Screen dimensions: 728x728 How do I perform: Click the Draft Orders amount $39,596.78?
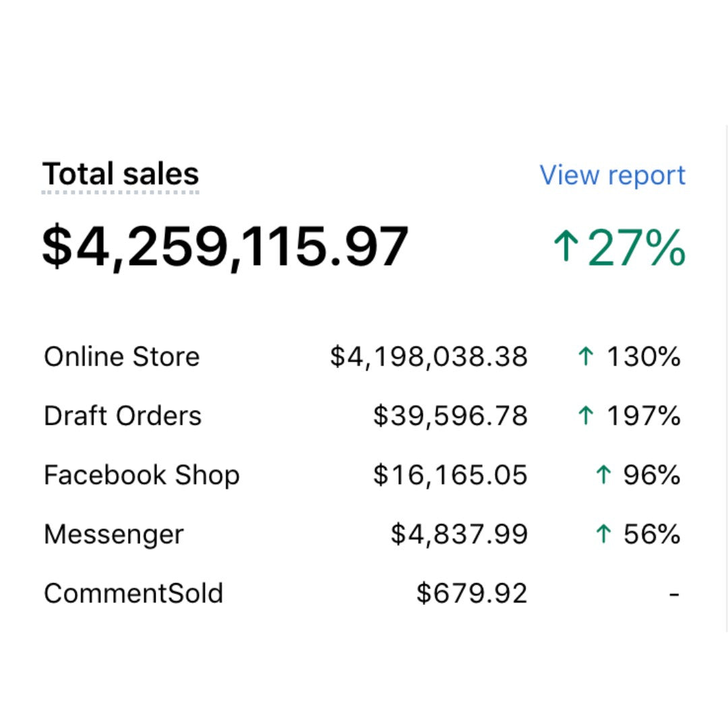[x=450, y=416]
